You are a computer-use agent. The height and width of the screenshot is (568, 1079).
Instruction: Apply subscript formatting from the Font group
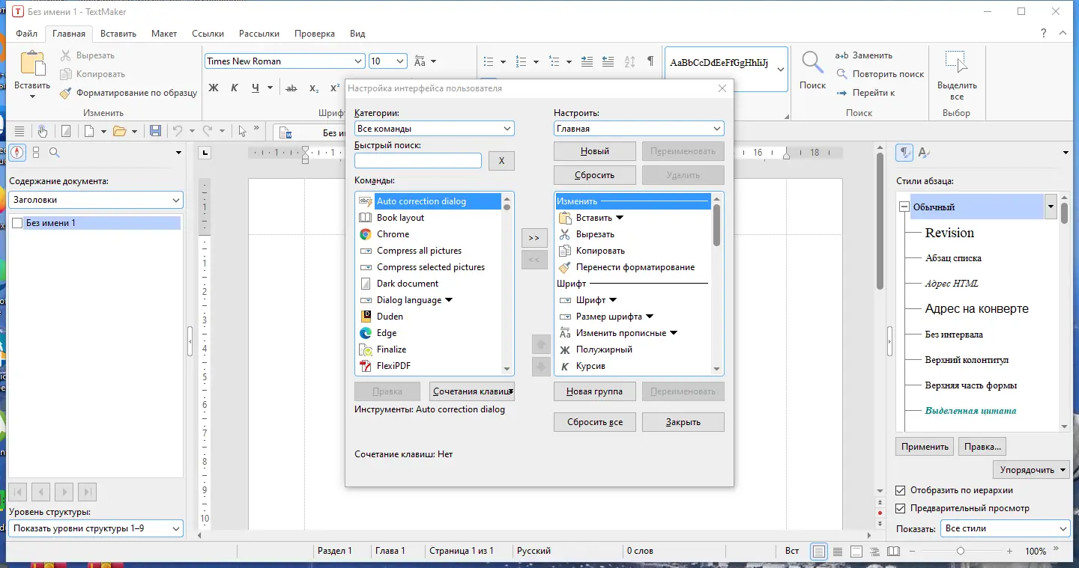[x=312, y=88]
